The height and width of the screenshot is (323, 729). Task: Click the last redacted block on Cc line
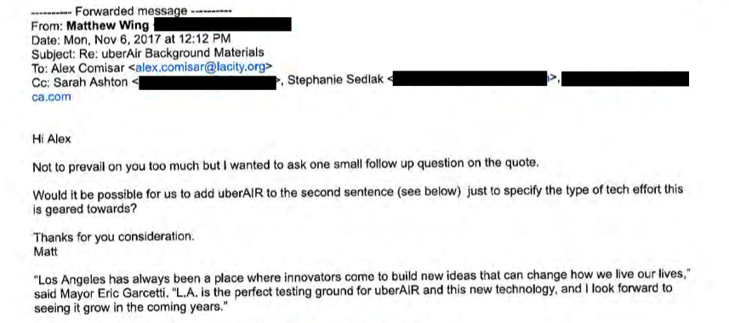pos(625,78)
